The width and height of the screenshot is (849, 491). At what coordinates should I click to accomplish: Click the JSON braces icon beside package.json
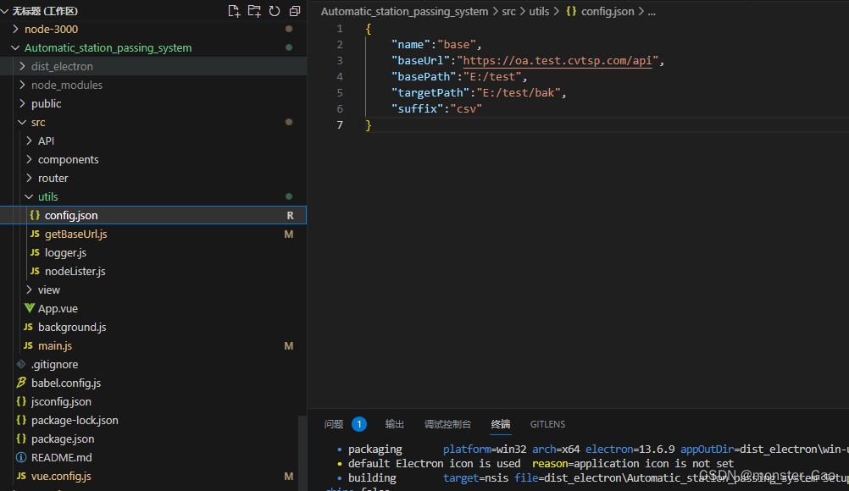20,439
